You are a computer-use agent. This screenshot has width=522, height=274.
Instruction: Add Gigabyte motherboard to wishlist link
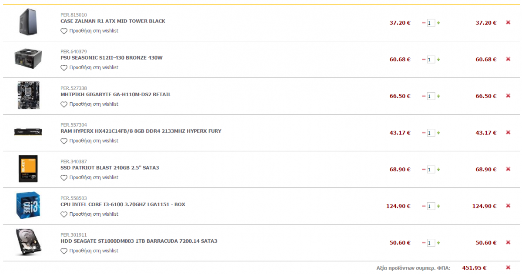90,104
